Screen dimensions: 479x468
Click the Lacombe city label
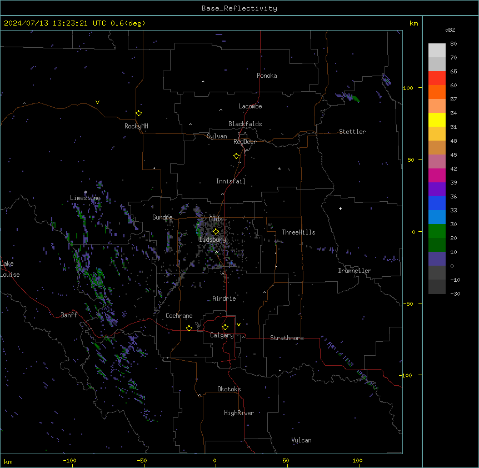click(x=250, y=106)
